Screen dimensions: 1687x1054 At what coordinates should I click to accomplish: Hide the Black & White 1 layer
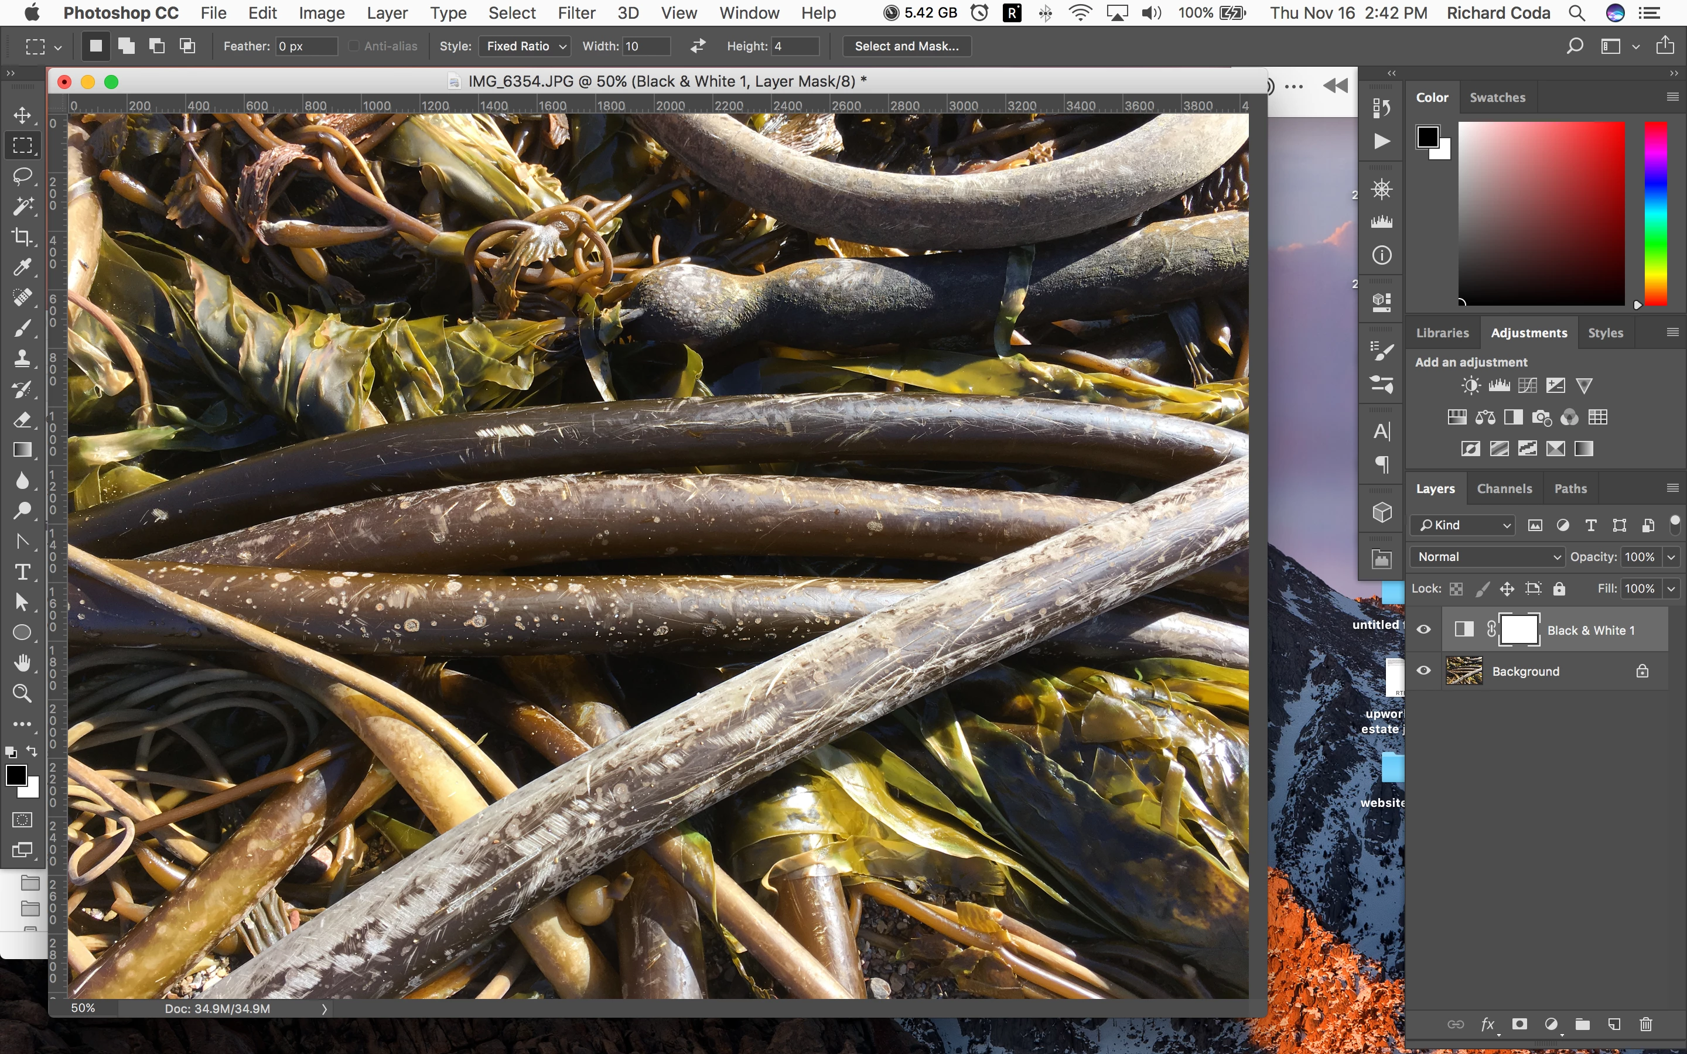1423,629
